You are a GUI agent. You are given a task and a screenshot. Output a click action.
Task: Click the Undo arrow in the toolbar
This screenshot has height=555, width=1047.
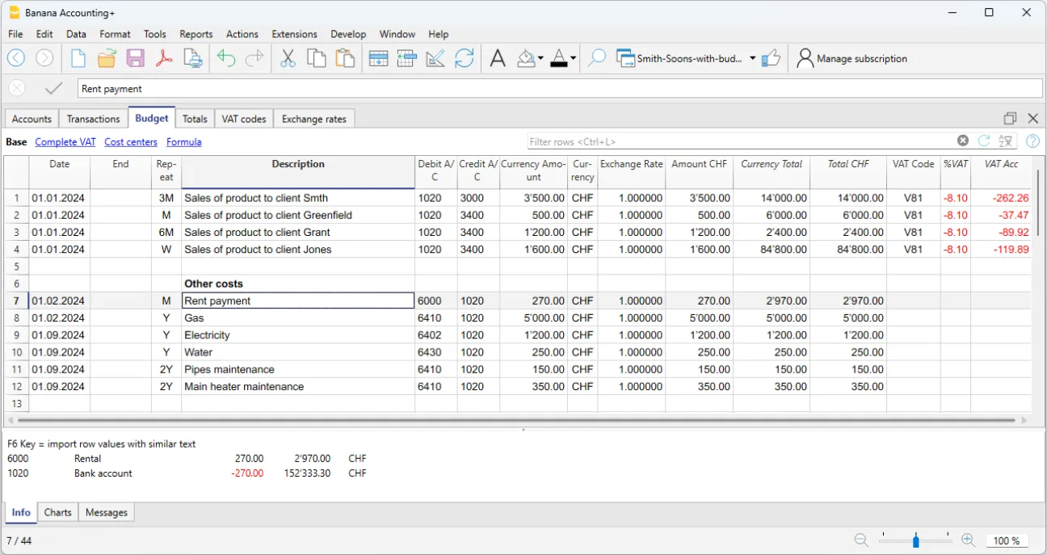(x=226, y=58)
